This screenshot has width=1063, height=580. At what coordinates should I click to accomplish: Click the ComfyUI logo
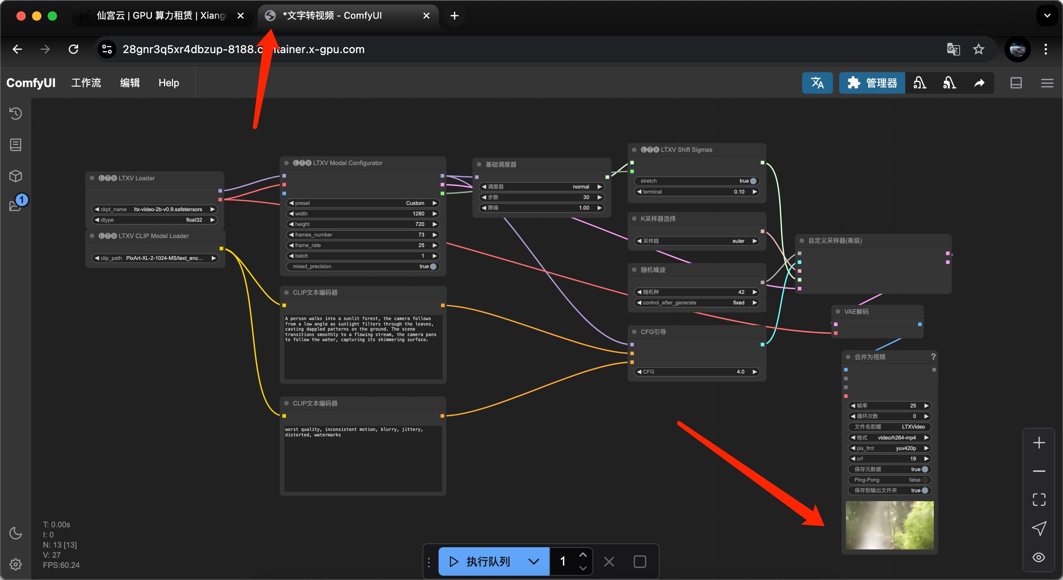[31, 83]
